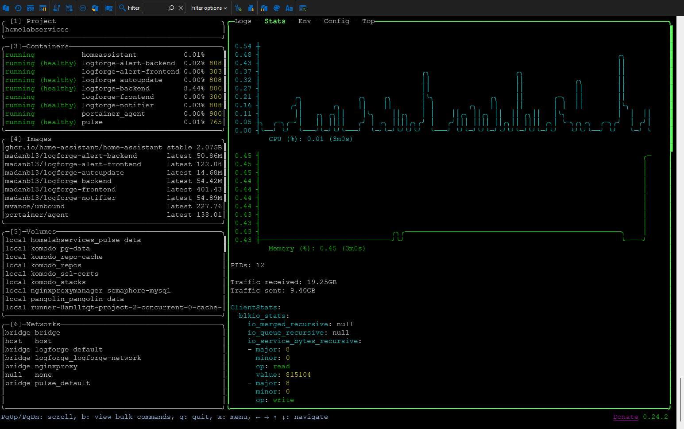This screenshot has width=684, height=429.
Task: Click the duplicate session toolbar icon
Action: [x=6, y=8]
